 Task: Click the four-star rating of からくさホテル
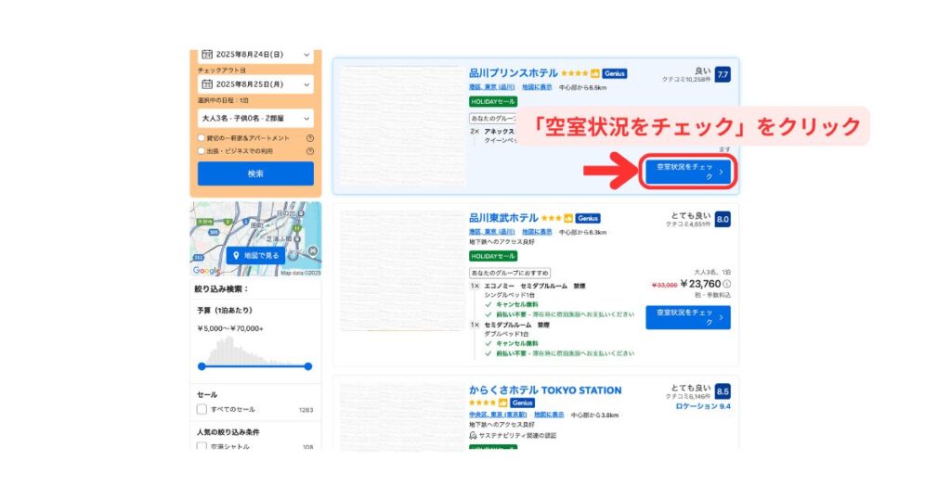[x=482, y=403]
